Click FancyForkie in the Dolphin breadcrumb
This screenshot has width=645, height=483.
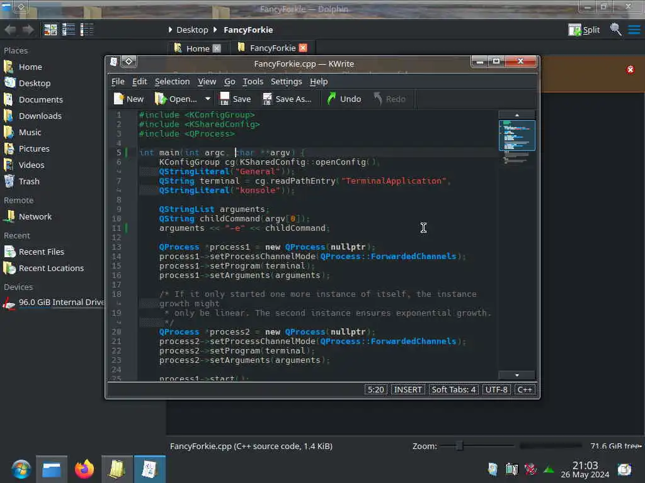(x=248, y=30)
